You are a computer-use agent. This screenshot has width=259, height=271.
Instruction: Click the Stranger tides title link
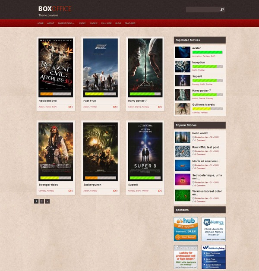(x=48, y=185)
